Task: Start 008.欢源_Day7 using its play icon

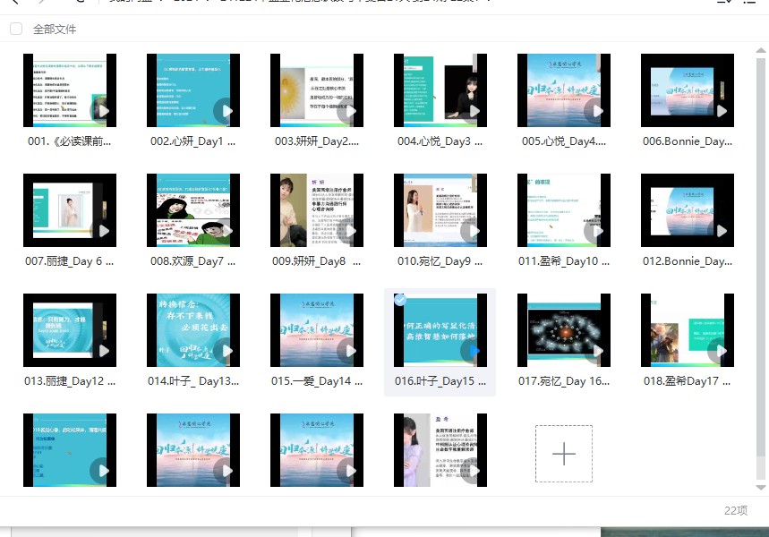Action: coord(227,231)
